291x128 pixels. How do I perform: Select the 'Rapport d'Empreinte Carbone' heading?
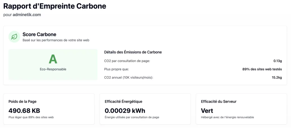point(55,6)
